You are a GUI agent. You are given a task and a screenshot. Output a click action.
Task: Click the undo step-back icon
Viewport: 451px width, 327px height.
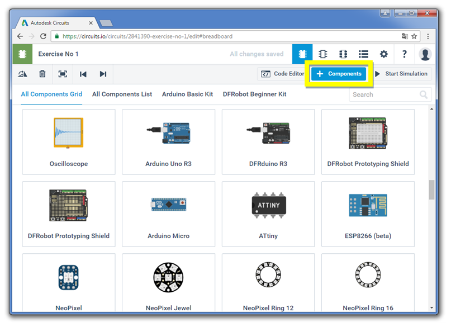83,74
